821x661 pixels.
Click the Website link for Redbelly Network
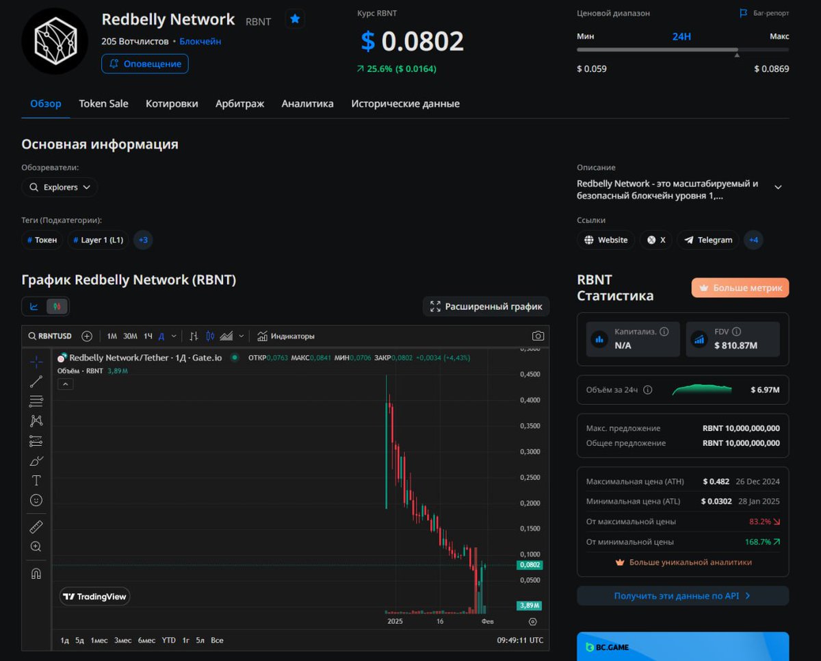point(605,240)
